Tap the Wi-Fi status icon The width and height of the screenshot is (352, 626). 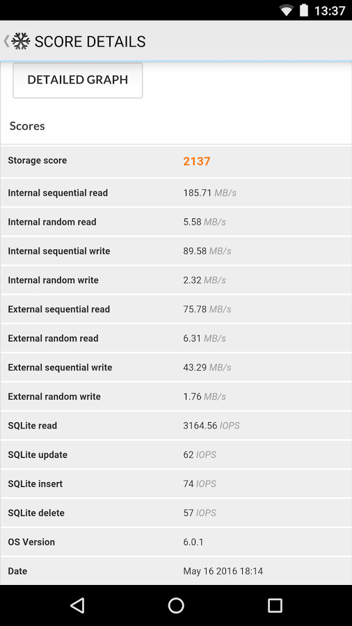click(286, 10)
